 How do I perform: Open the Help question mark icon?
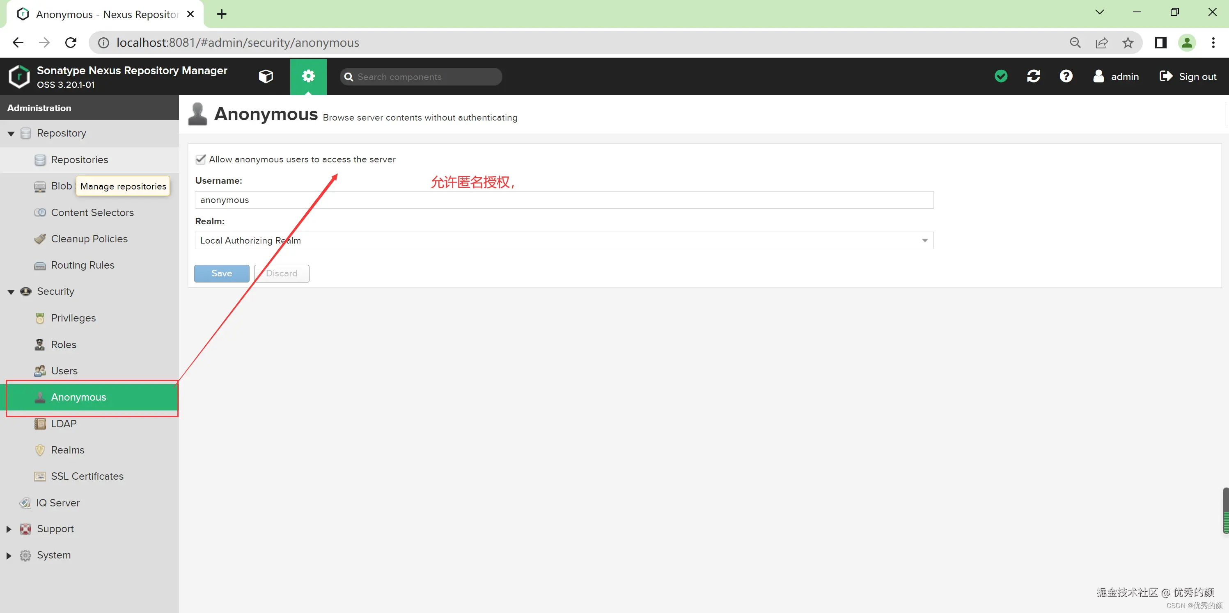(1066, 76)
